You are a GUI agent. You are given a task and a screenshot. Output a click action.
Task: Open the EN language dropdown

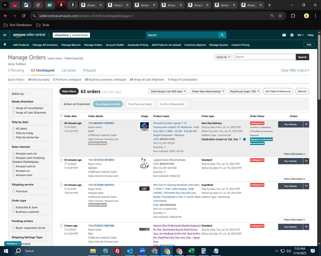(x=300, y=35)
